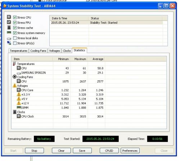Screen dimensions: 180x161
Task: Click the CPU chip icon beside Stress CPU
Action: pos(9,17)
